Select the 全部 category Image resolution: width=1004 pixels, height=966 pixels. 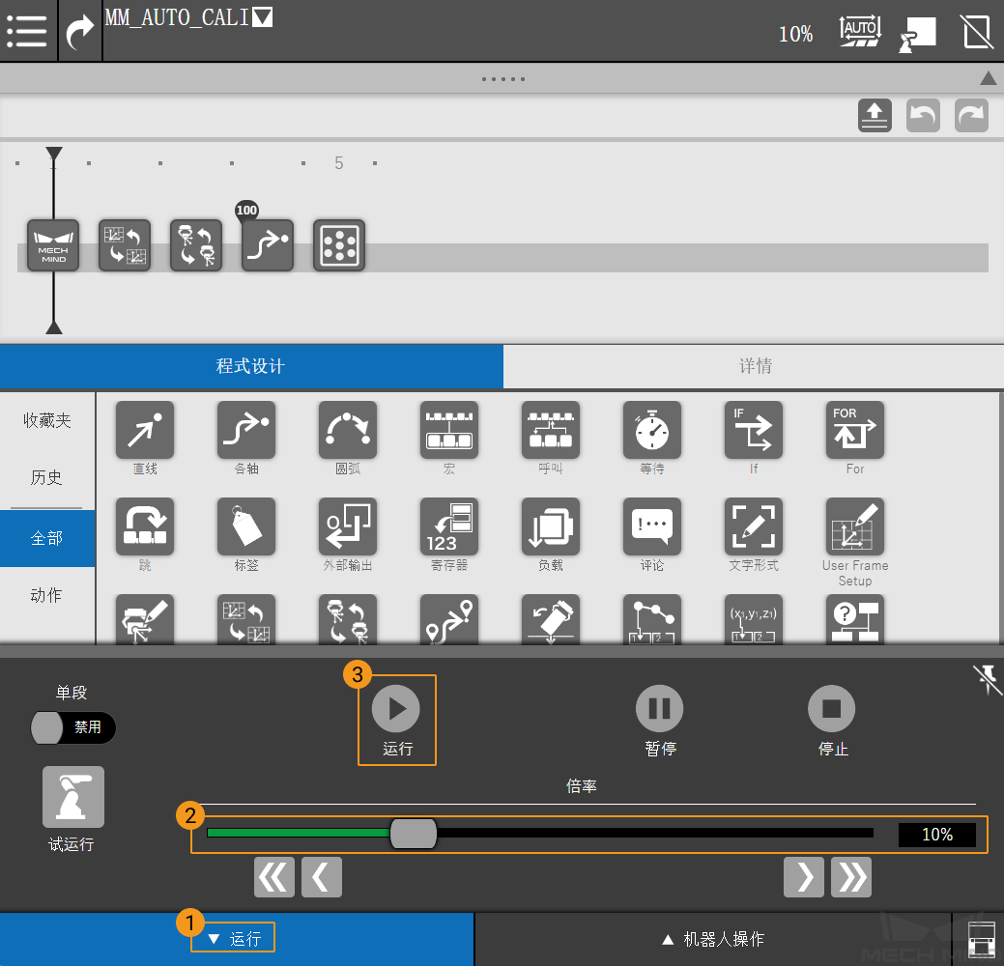pos(46,538)
